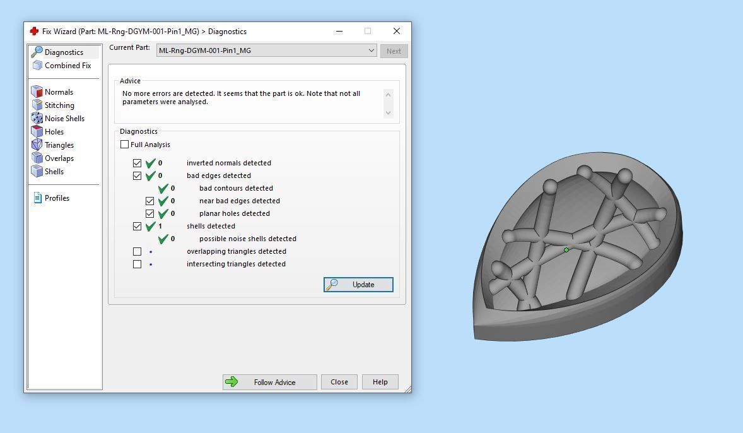Click the green point on the 3D model
Image resolution: width=743 pixels, height=433 pixels.
[x=566, y=250]
